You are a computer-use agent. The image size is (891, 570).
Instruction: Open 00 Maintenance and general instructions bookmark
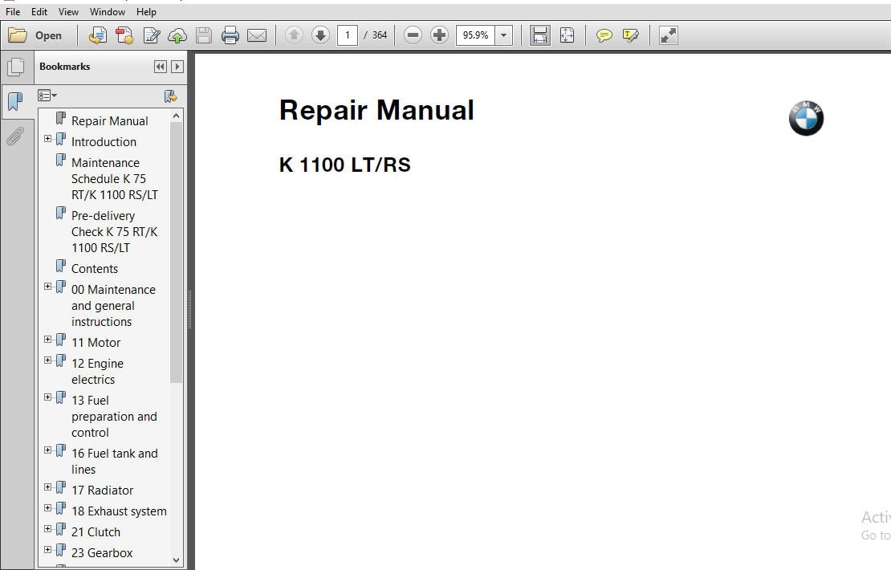(x=113, y=305)
